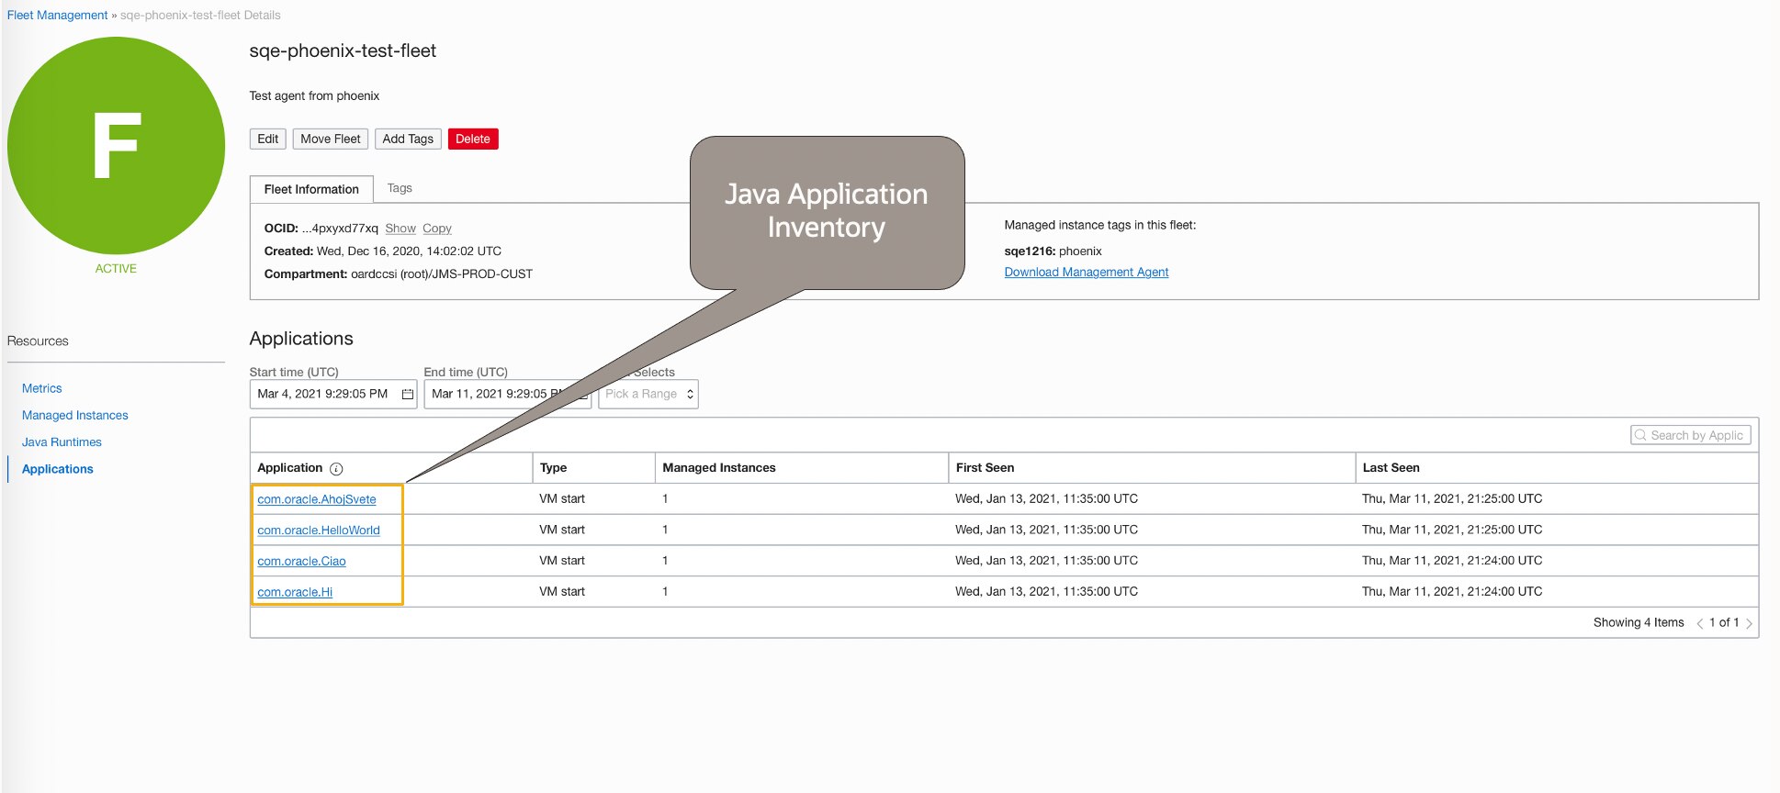Select Applications in Resources menu
The height and width of the screenshot is (793, 1780).
[58, 469]
